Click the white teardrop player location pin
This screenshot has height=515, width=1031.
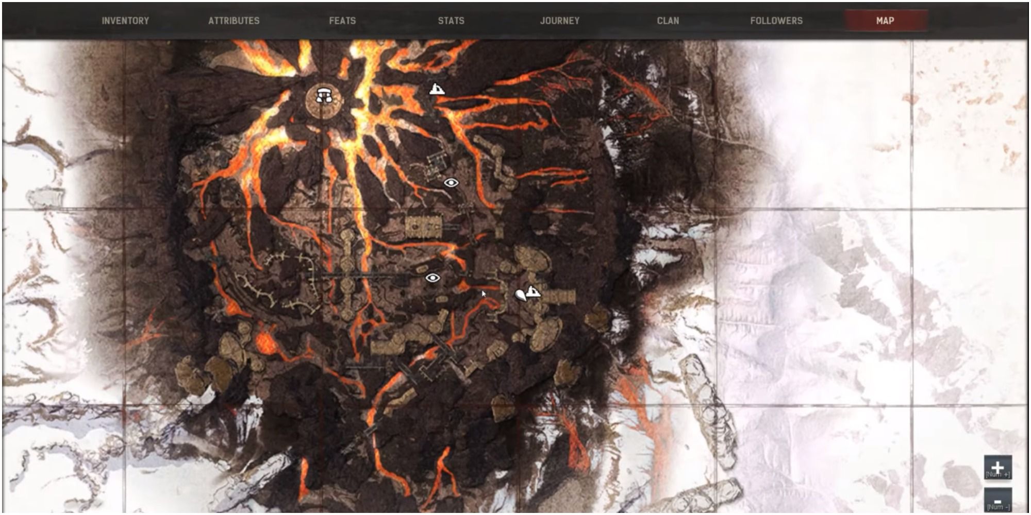coord(520,295)
